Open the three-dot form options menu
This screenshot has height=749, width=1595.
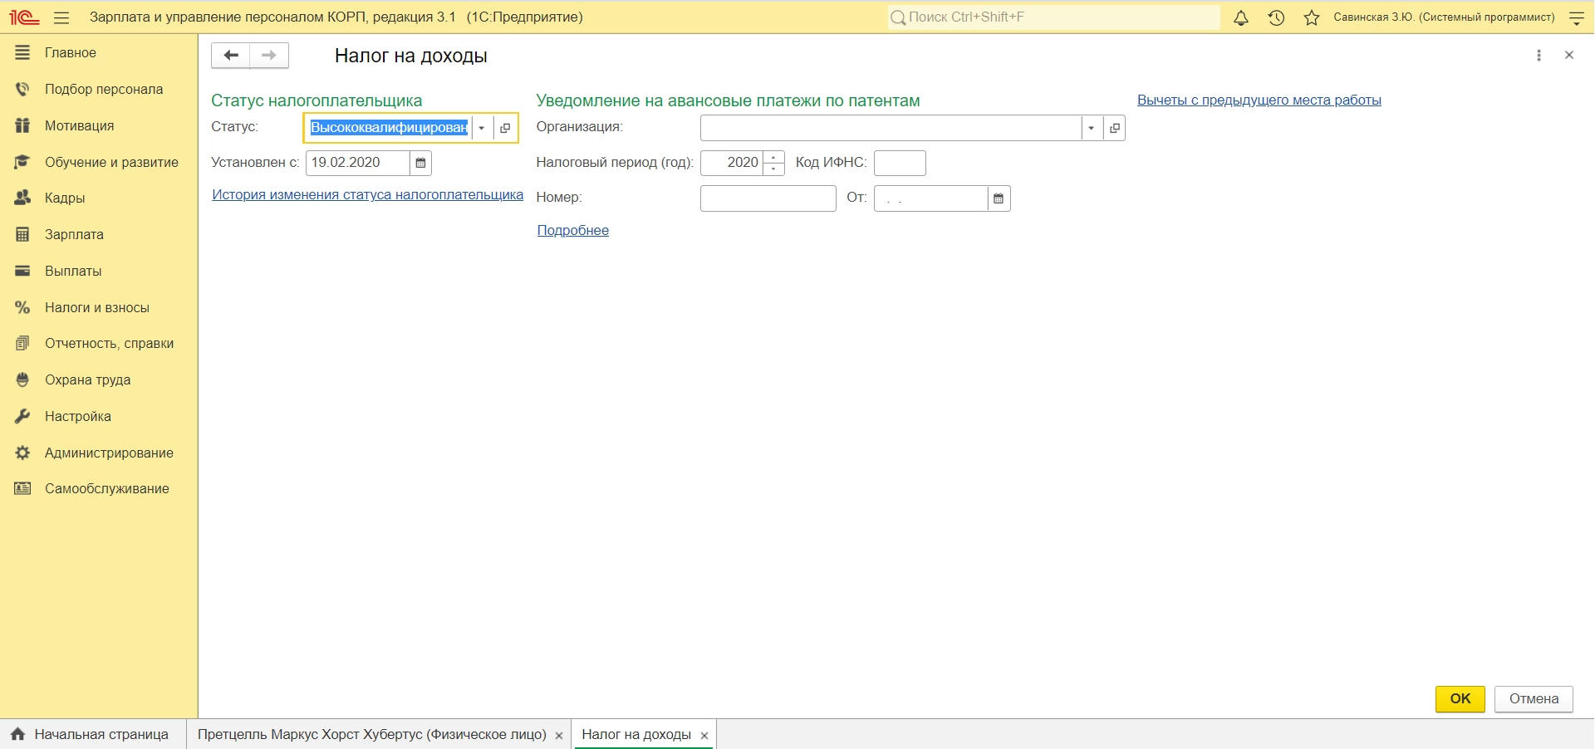pos(1539,56)
